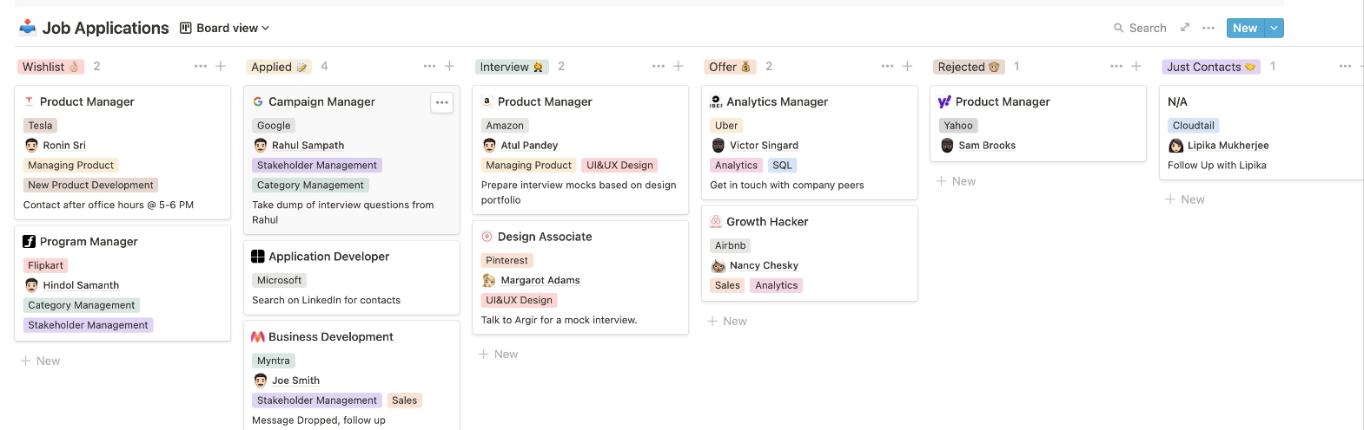Image resolution: width=1364 pixels, height=430 pixels.
Task: Open the New button dropdown arrow
Action: 1274,28
